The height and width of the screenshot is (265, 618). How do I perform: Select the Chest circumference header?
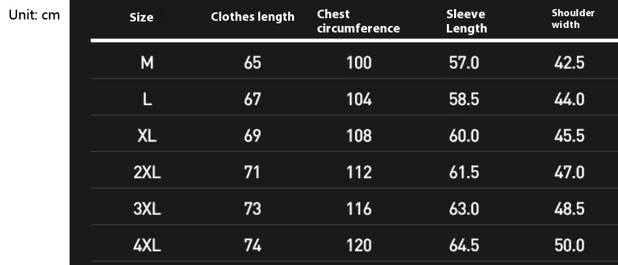[x=358, y=21]
